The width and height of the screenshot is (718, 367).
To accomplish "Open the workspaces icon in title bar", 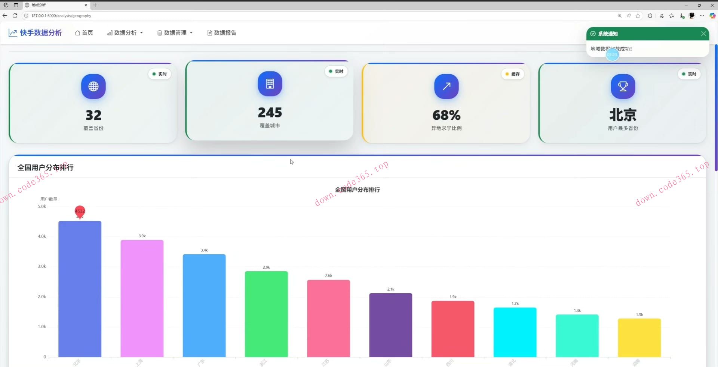I will (6, 5).
